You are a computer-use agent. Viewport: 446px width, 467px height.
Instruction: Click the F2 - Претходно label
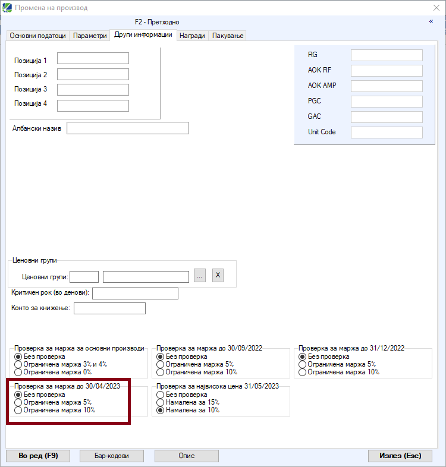coord(157,22)
